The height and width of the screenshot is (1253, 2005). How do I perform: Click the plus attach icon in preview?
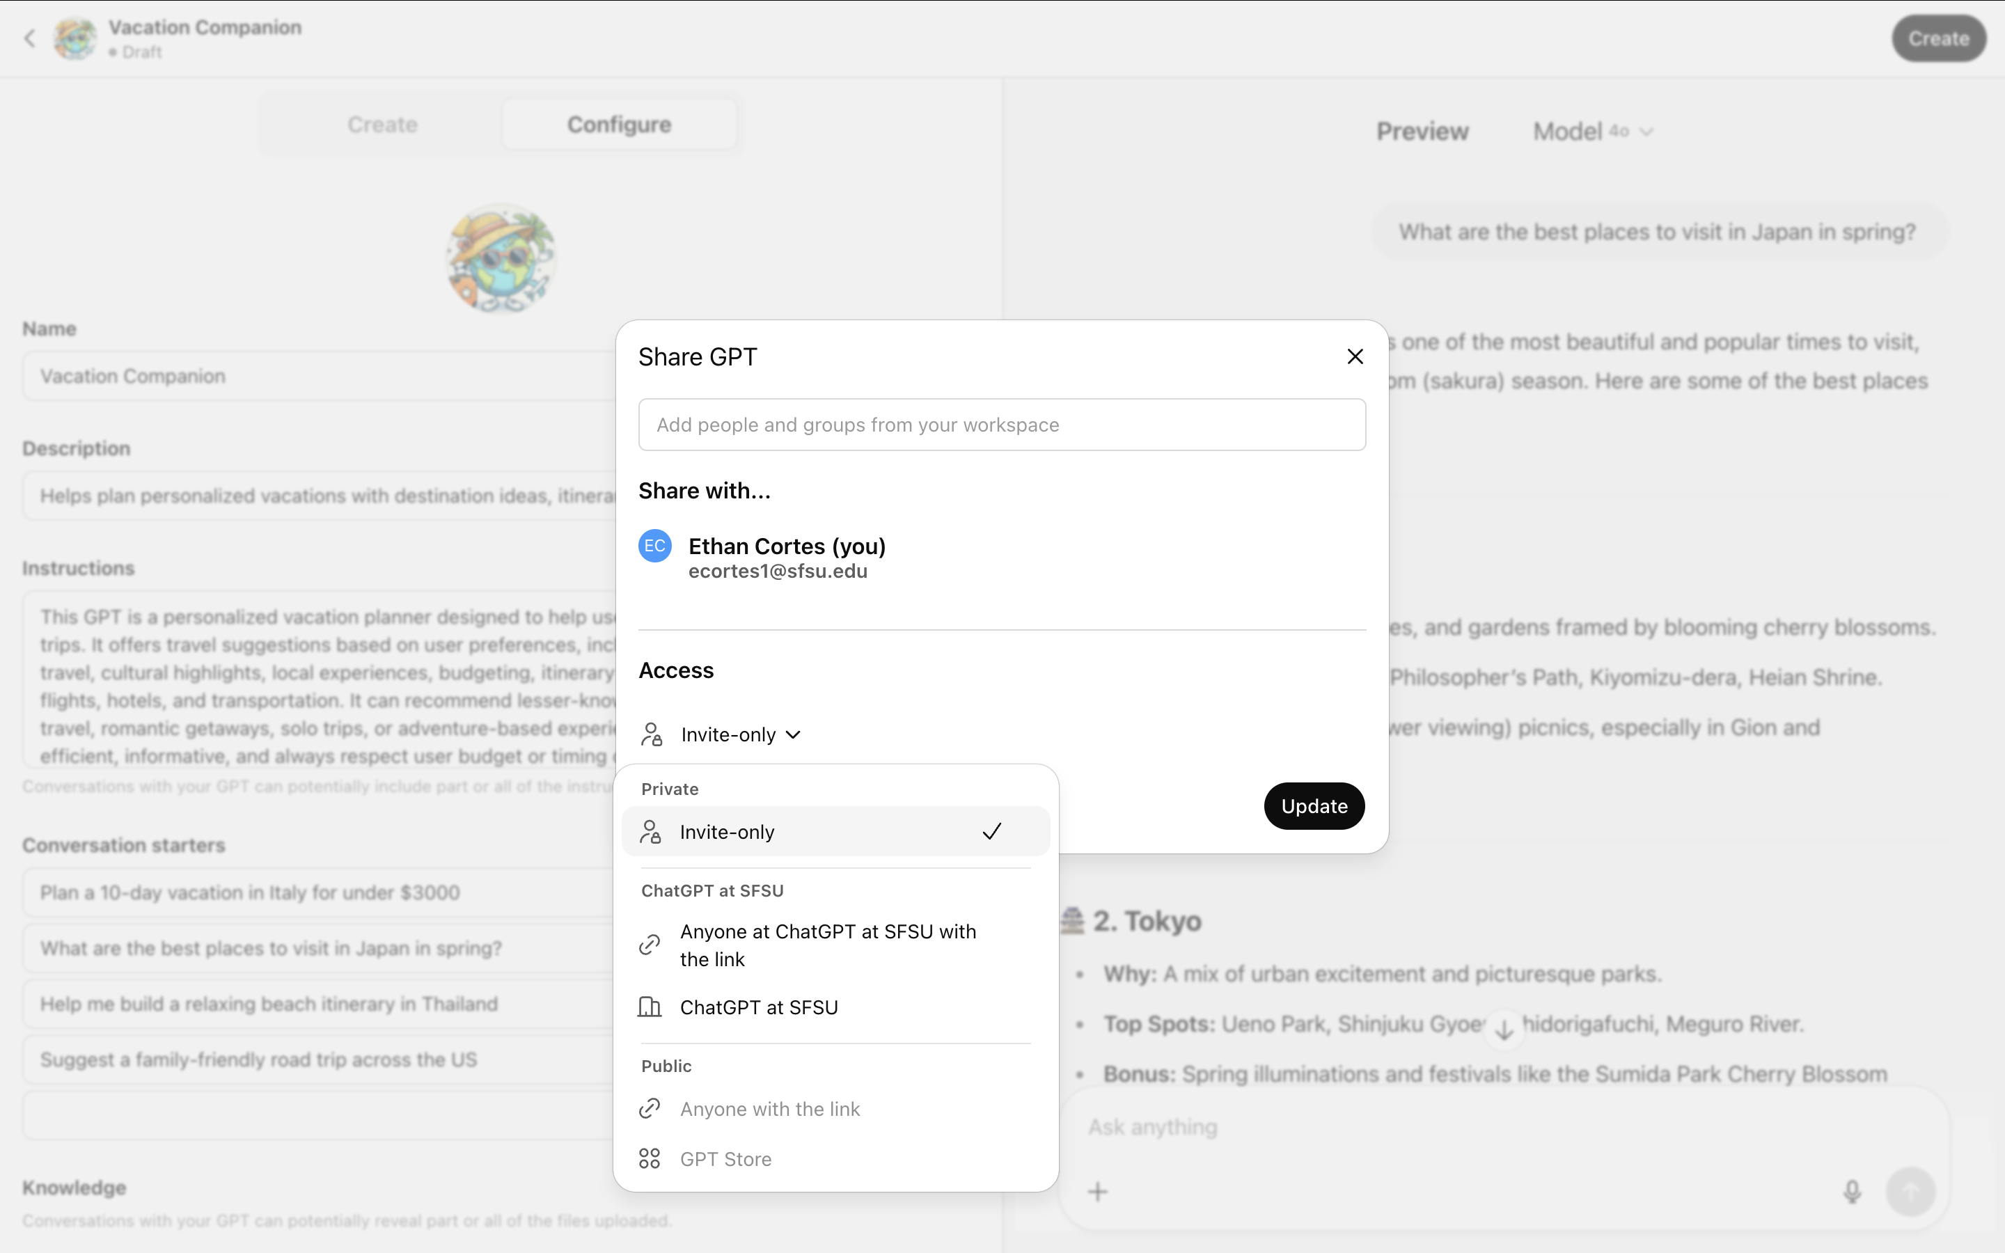pos(1098,1192)
